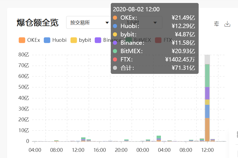The width and height of the screenshot is (238, 158).
Task: Click the green BitMEX segment of tall bar
Action: coord(207,75)
